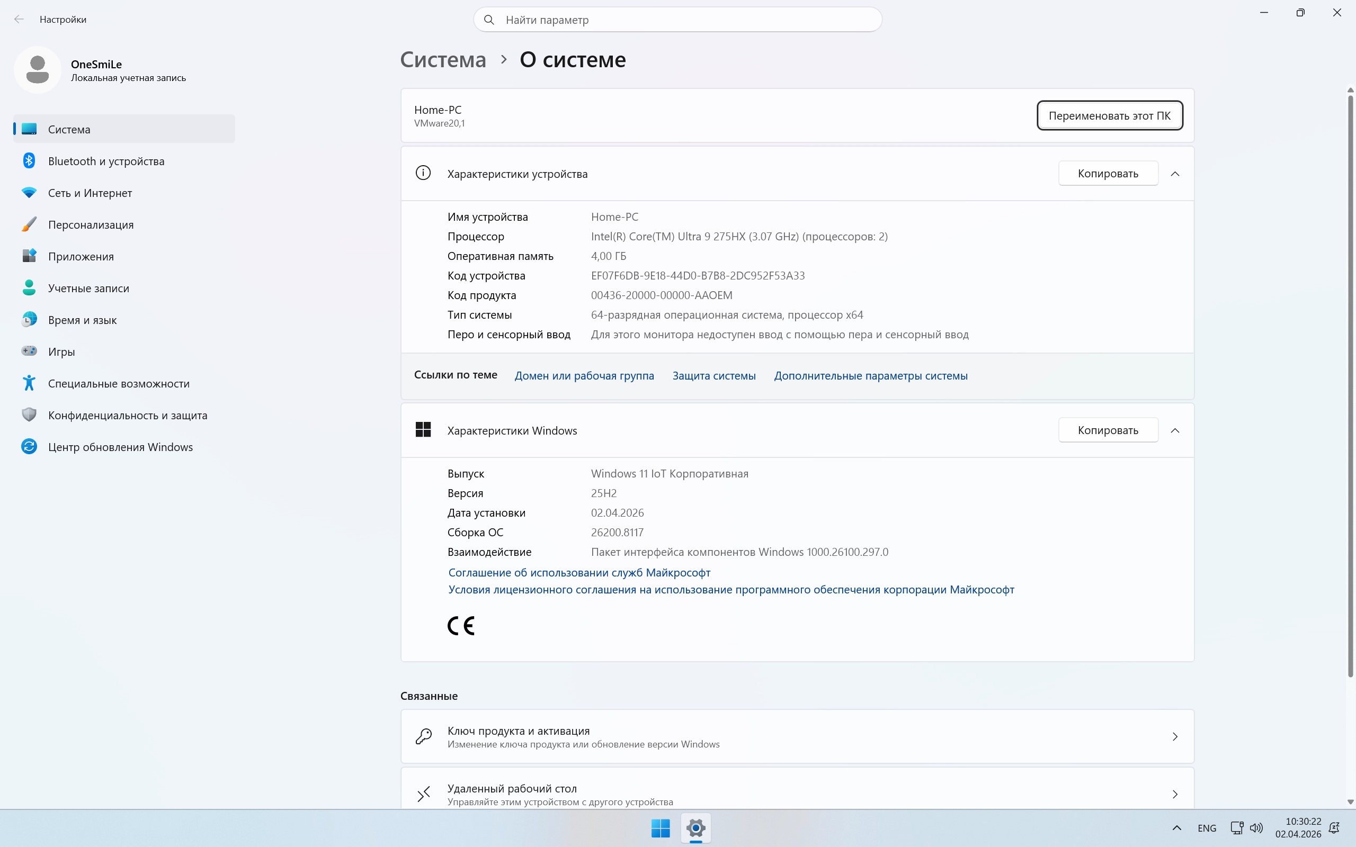This screenshot has height=847, width=1356.
Task: Copy the Windows specifications
Action: [1108, 430]
